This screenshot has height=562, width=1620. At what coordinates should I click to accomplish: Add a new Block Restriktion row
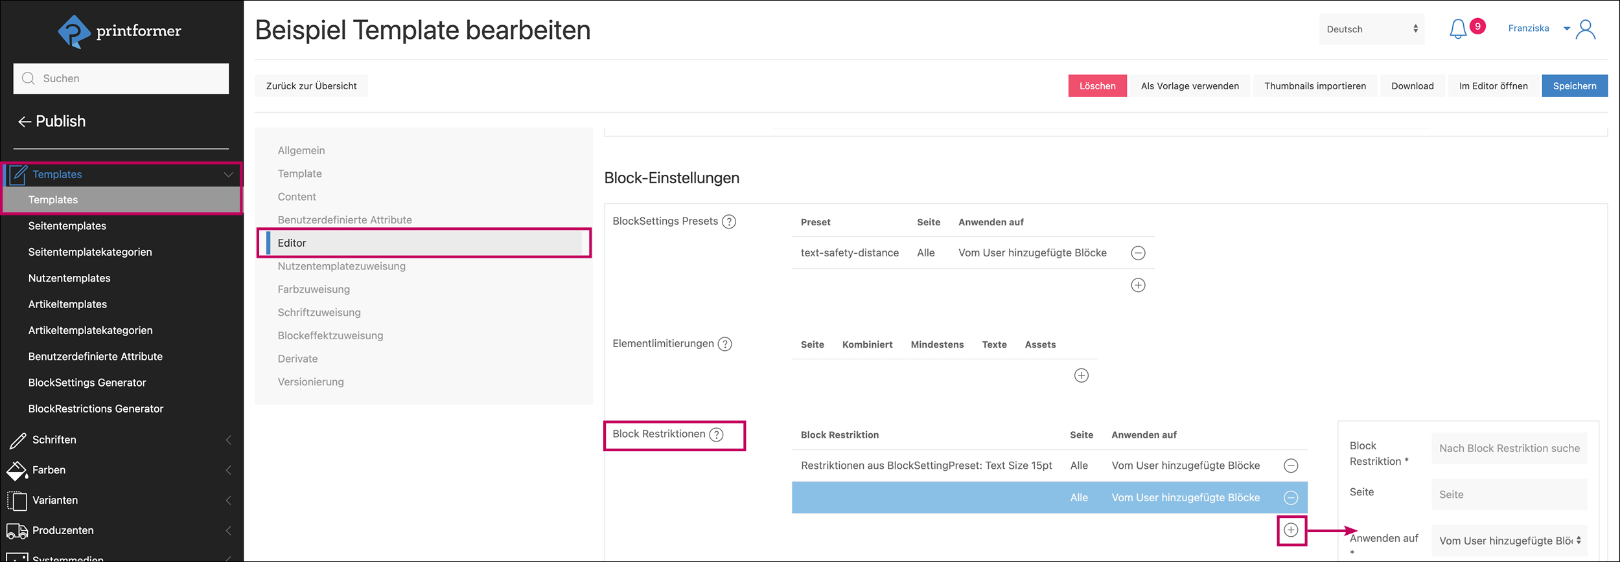[1291, 530]
